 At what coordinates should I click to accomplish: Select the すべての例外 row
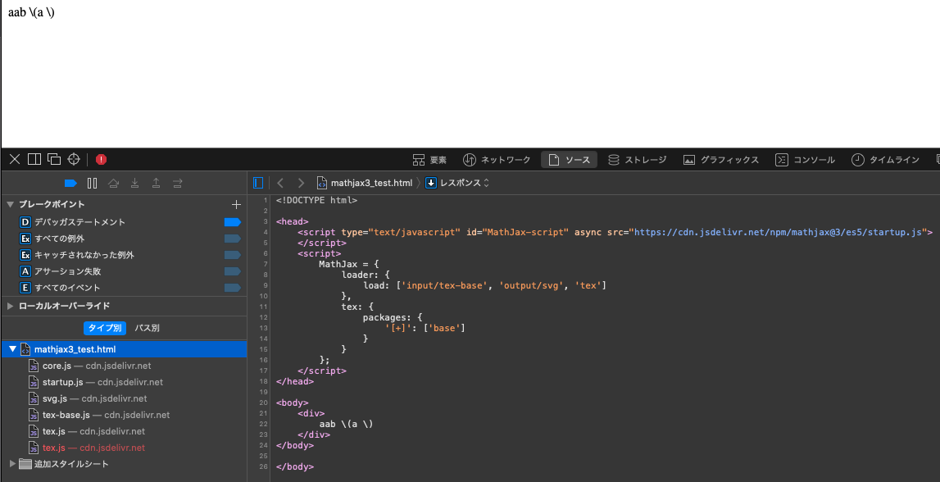click(x=124, y=239)
